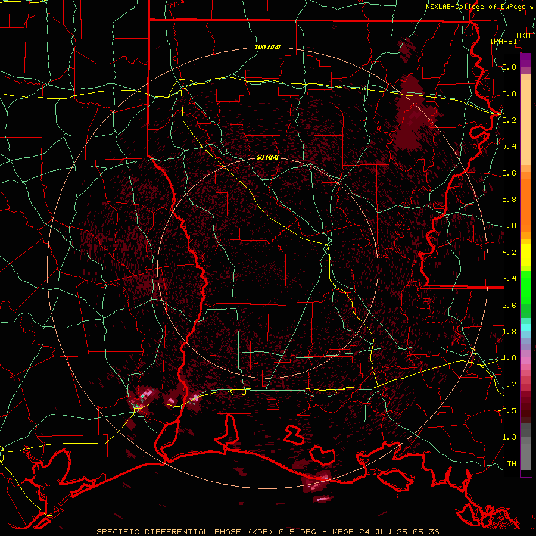Select the 1.0 legend value
Screen dimensions: 536x536
509,358
